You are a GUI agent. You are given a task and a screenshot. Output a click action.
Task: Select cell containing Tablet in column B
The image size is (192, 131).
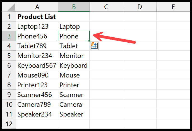point(74,46)
